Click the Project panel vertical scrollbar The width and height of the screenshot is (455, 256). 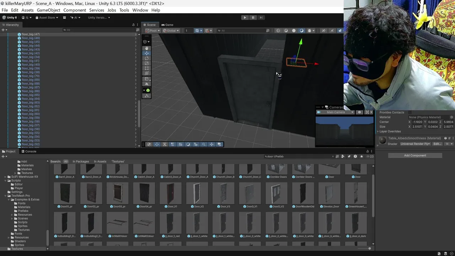coord(373,195)
